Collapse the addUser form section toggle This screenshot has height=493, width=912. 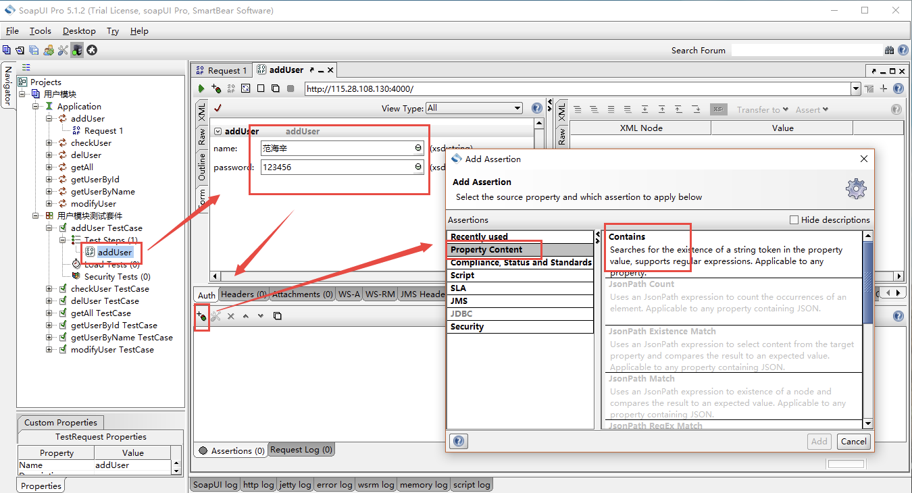[x=218, y=131]
